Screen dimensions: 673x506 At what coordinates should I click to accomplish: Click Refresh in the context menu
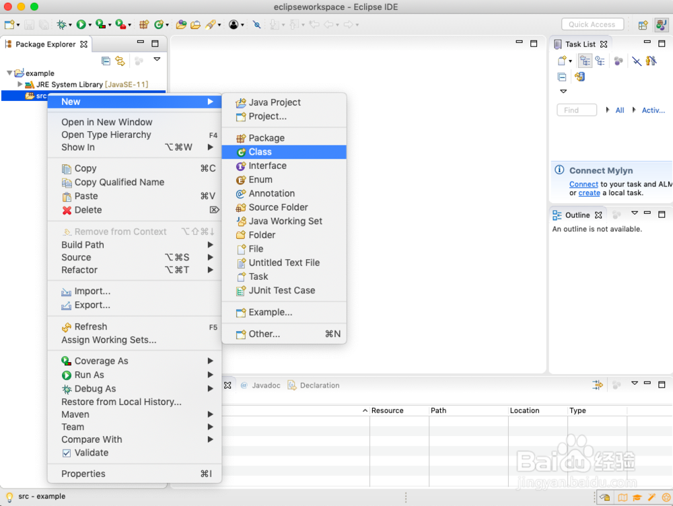(x=135, y=326)
